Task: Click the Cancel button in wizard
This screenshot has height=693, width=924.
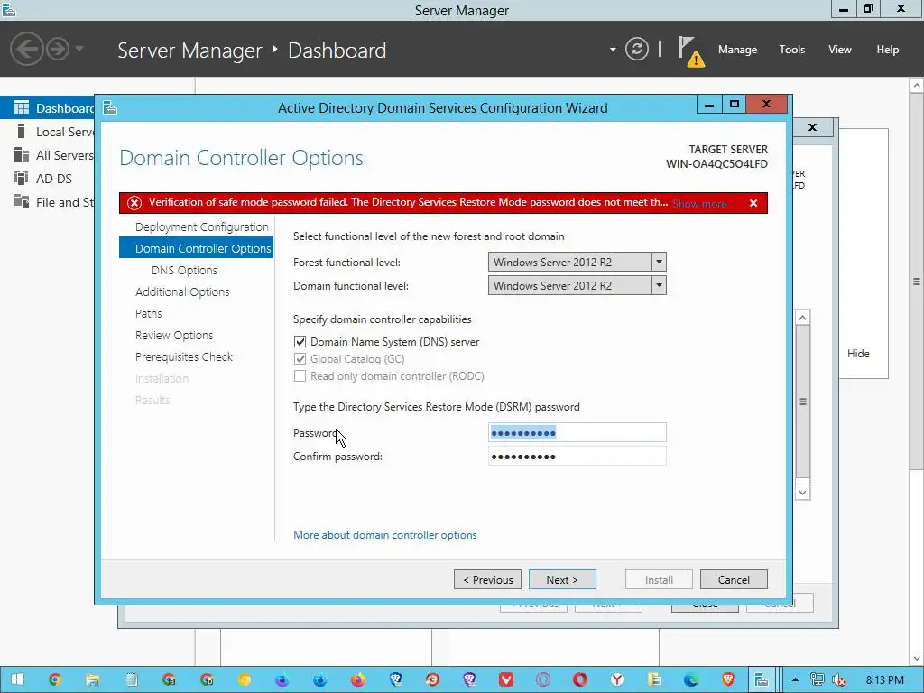Action: [734, 580]
